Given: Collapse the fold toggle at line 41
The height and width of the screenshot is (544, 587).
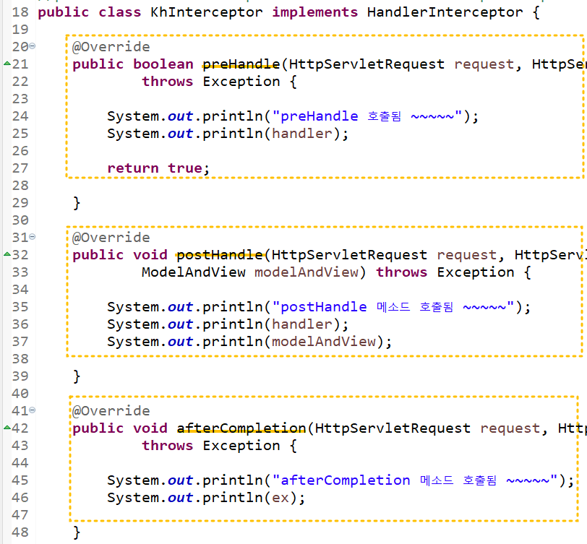Looking at the screenshot, I should click(33, 410).
